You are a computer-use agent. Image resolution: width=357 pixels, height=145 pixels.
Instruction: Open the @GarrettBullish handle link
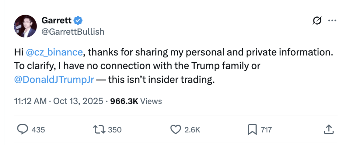pos(73,32)
